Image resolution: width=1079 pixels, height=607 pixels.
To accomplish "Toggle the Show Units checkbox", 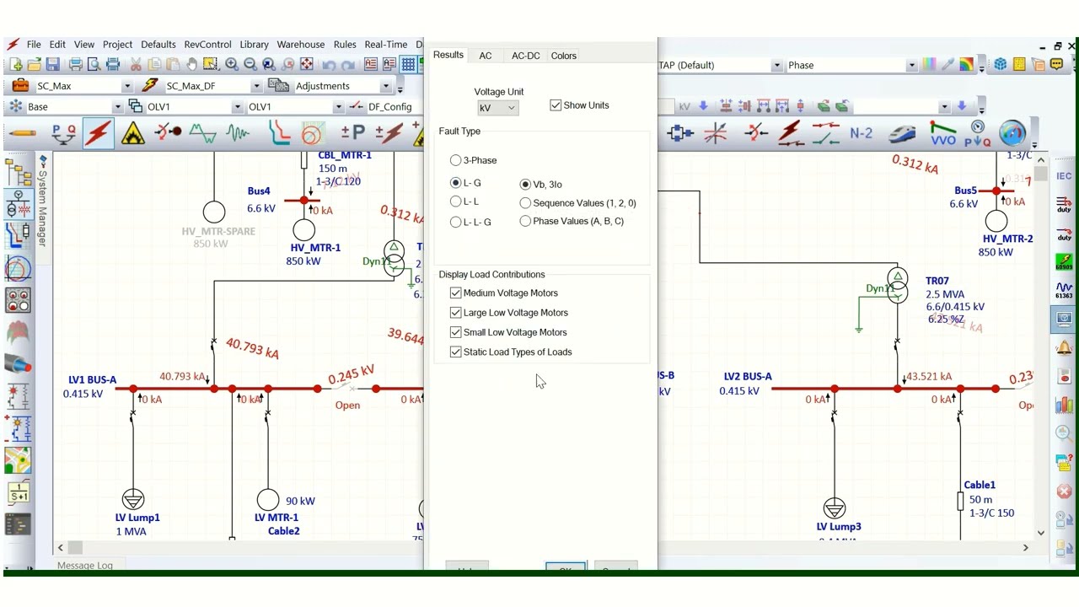I will point(556,105).
